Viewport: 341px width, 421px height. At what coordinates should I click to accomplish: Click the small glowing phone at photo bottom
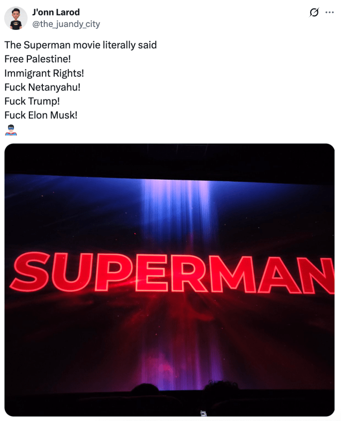point(203,413)
